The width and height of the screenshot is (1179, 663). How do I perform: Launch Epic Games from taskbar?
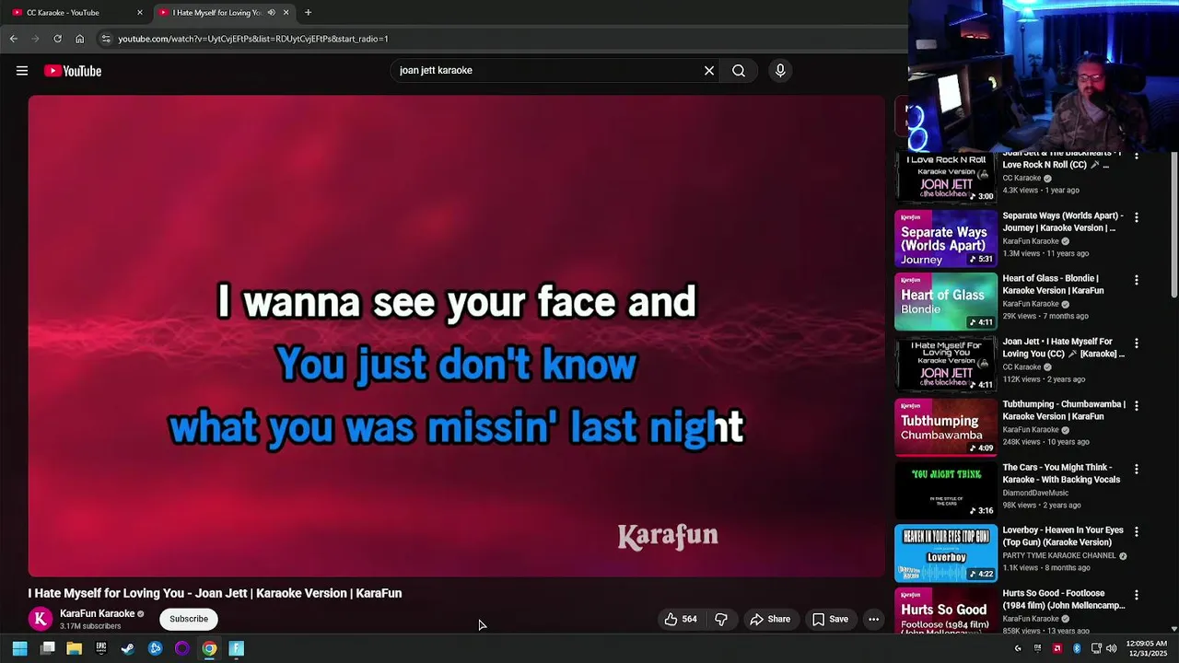pyautogui.click(x=101, y=648)
